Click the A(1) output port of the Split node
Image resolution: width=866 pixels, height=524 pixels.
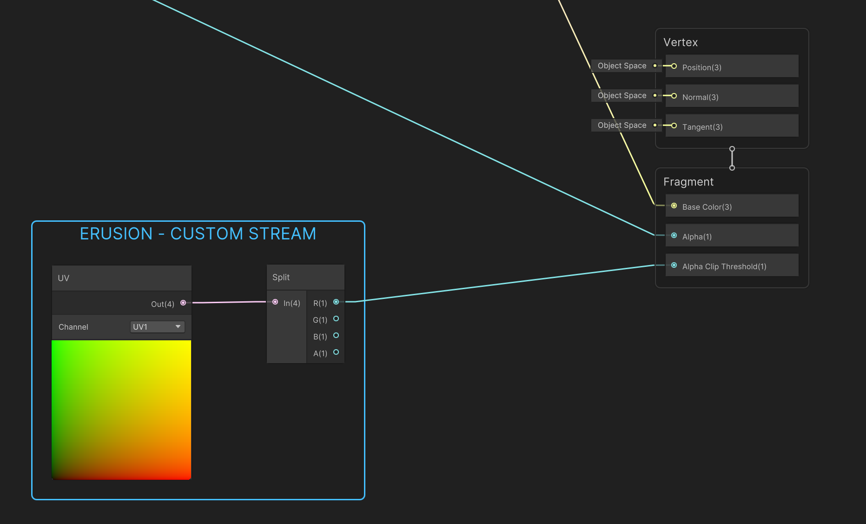tap(336, 352)
